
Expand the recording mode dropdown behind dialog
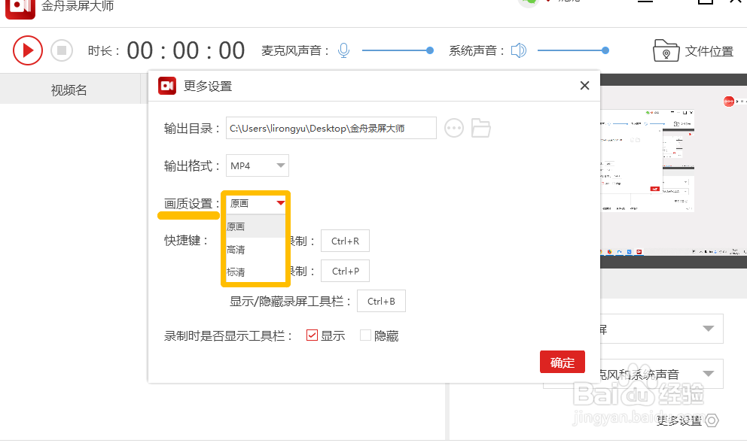pyautogui.click(x=708, y=329)
